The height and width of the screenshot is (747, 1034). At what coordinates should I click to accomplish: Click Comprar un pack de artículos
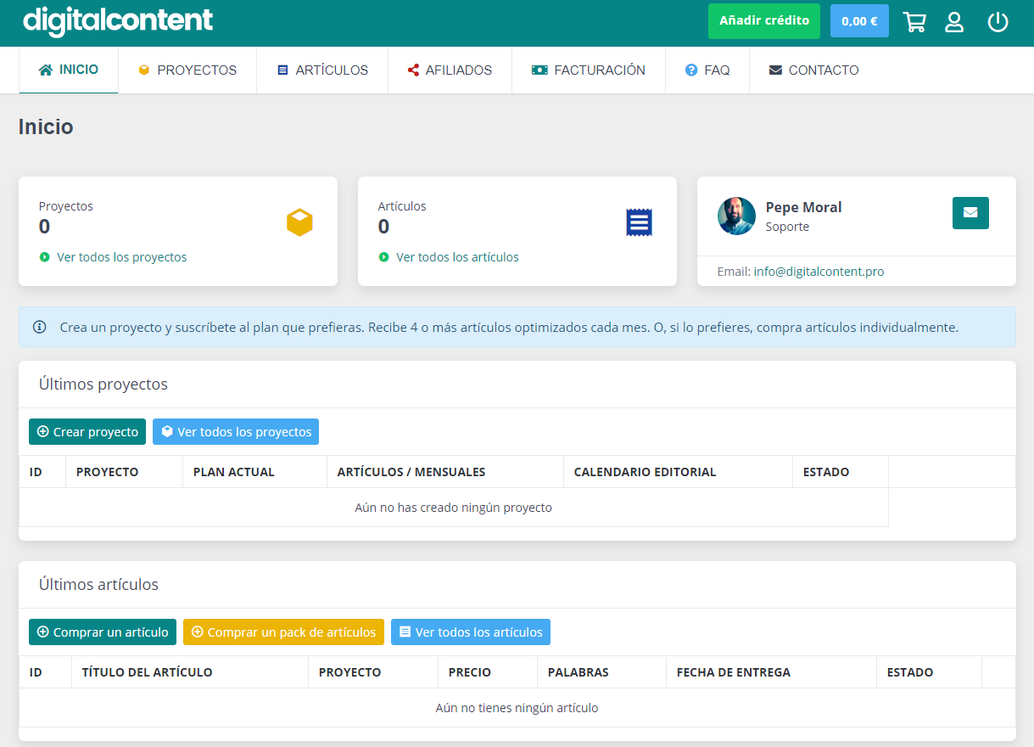283,632
